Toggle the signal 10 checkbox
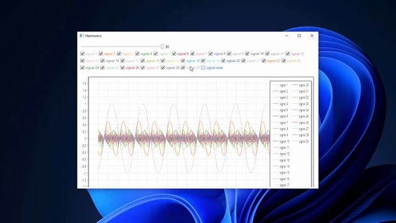Image resolution: width=396 pixels, height=223 pixels. tap(247, 54)
